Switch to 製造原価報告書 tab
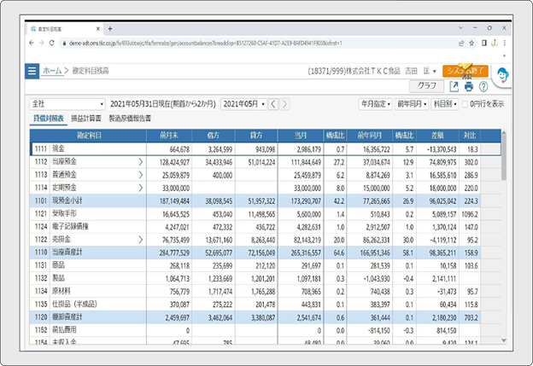This screenshot has height=366, width=533. [x=130, y=119]
